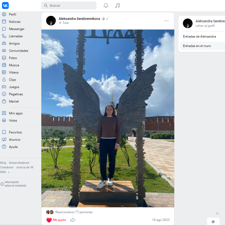Click Desarrolladores footer link
Screen dimensions: 225x225
pyautogui.click(x=19, y=163)
